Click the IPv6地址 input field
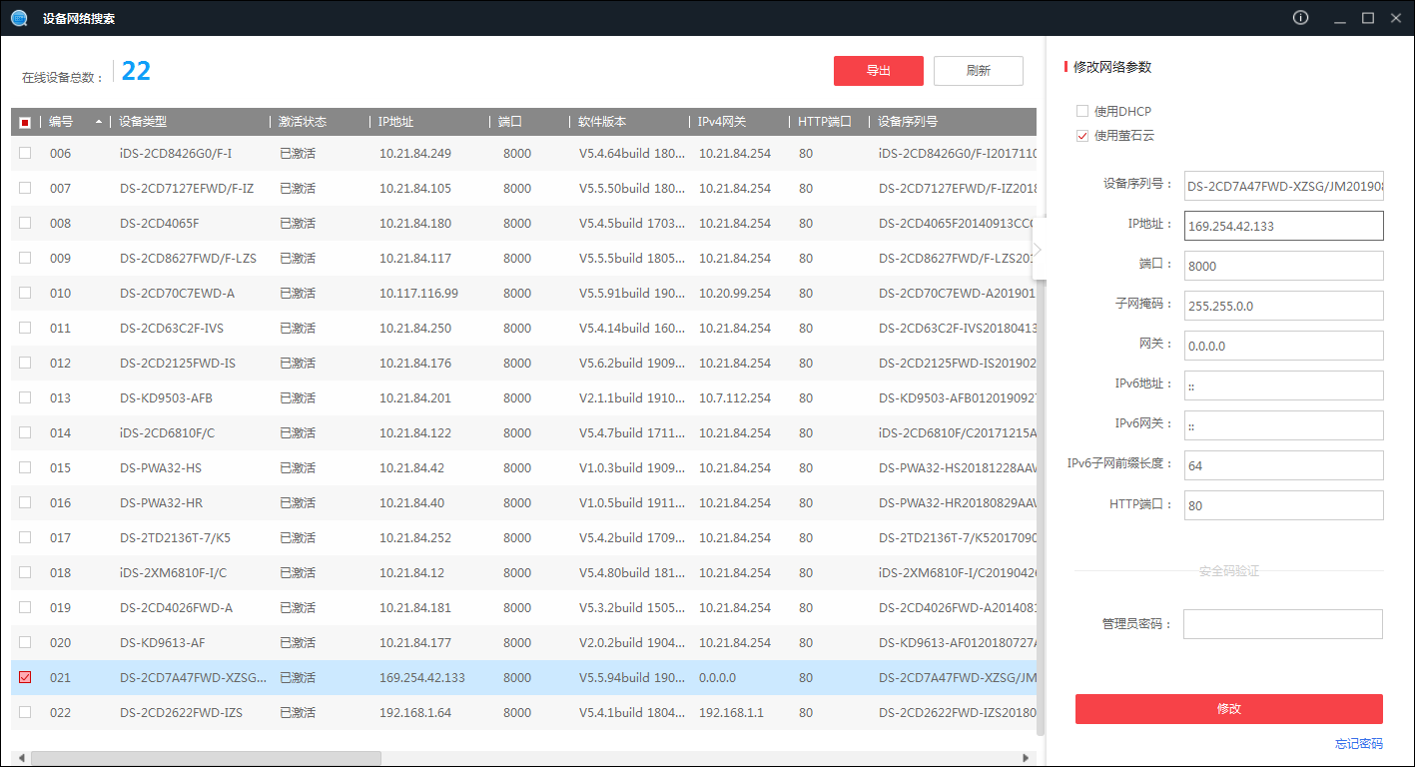 pos(1283,385)
